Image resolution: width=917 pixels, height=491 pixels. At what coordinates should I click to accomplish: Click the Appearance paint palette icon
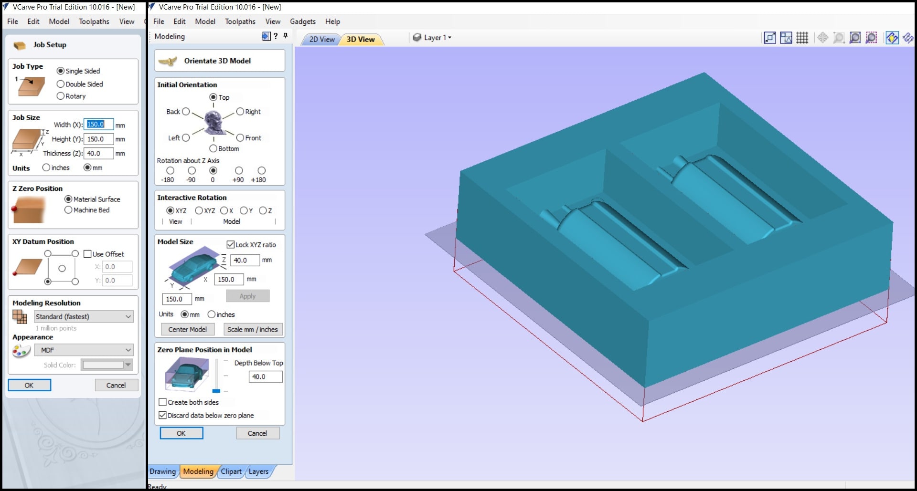pos(21,351)
